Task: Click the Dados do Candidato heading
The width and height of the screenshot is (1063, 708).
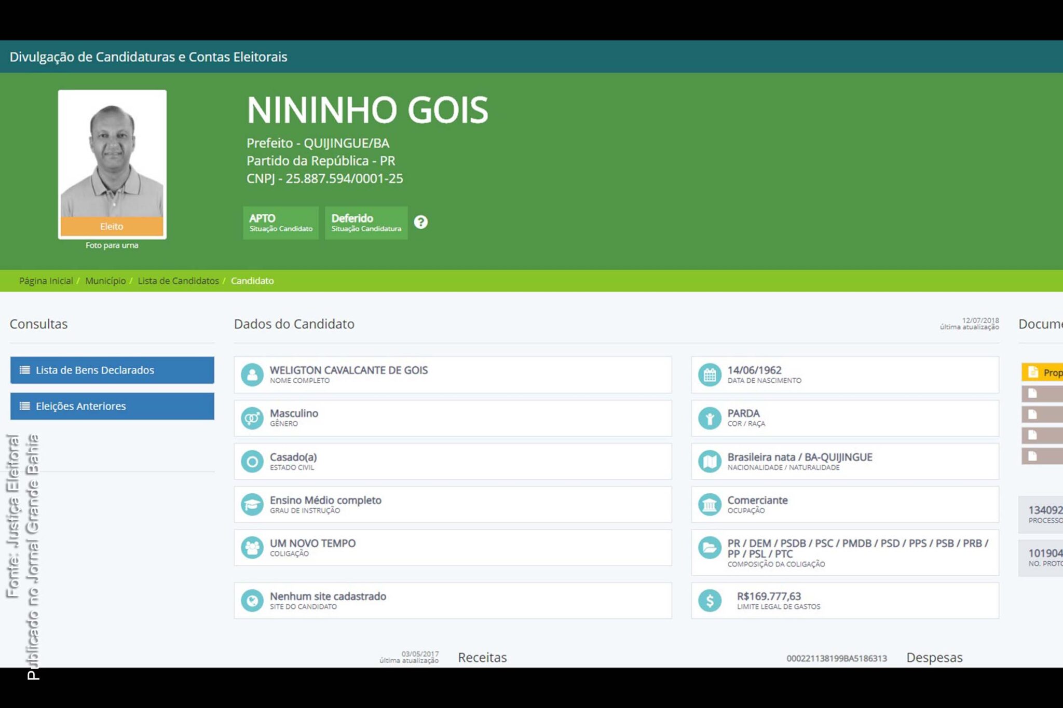Action: point(294,324)
